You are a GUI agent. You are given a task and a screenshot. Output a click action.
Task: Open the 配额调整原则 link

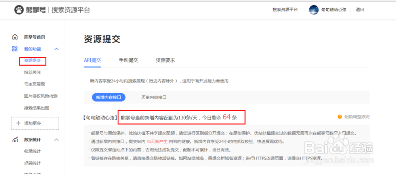pyautogui.click(x=357, y=117)
